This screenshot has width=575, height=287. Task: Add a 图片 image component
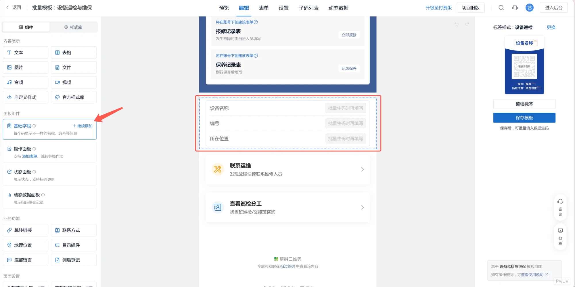[x=26, y=67]
